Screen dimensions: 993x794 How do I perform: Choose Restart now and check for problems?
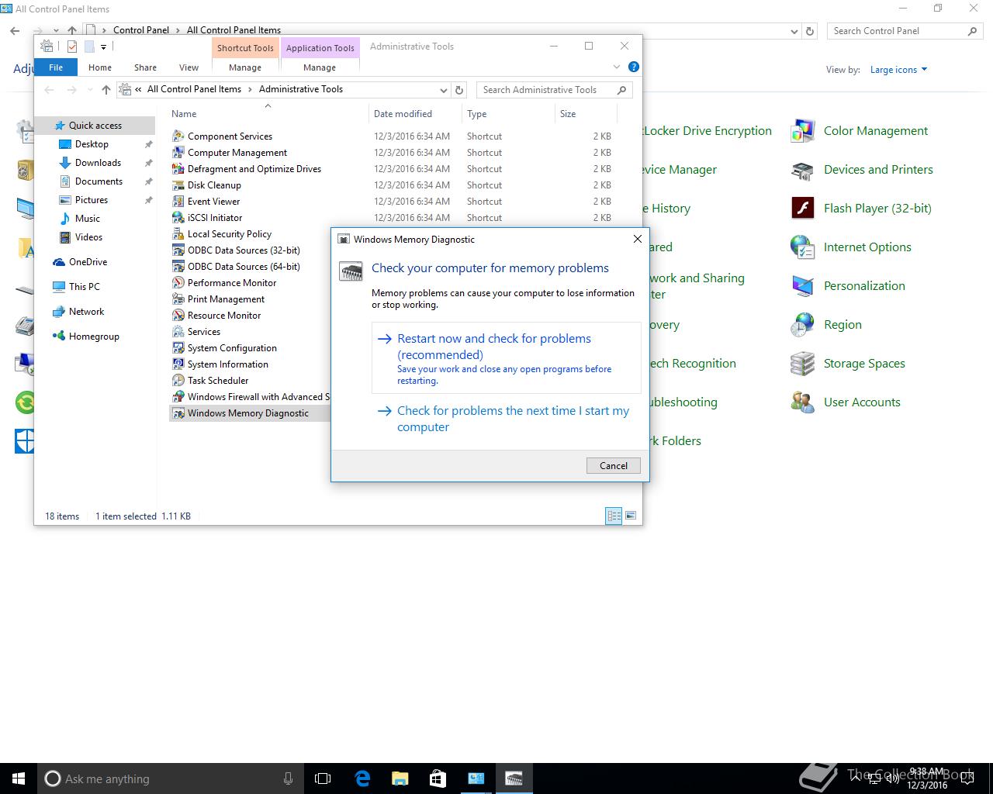click(493, 347)
